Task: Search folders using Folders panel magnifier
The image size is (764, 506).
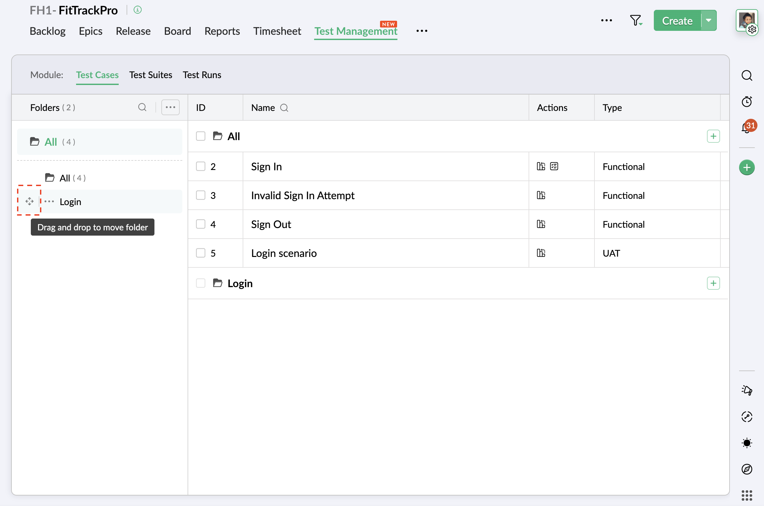Action: pos(142,107)
